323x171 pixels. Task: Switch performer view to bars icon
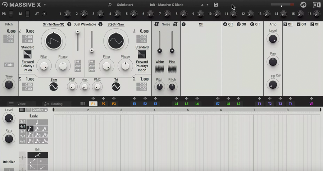[x=22, y=110]
